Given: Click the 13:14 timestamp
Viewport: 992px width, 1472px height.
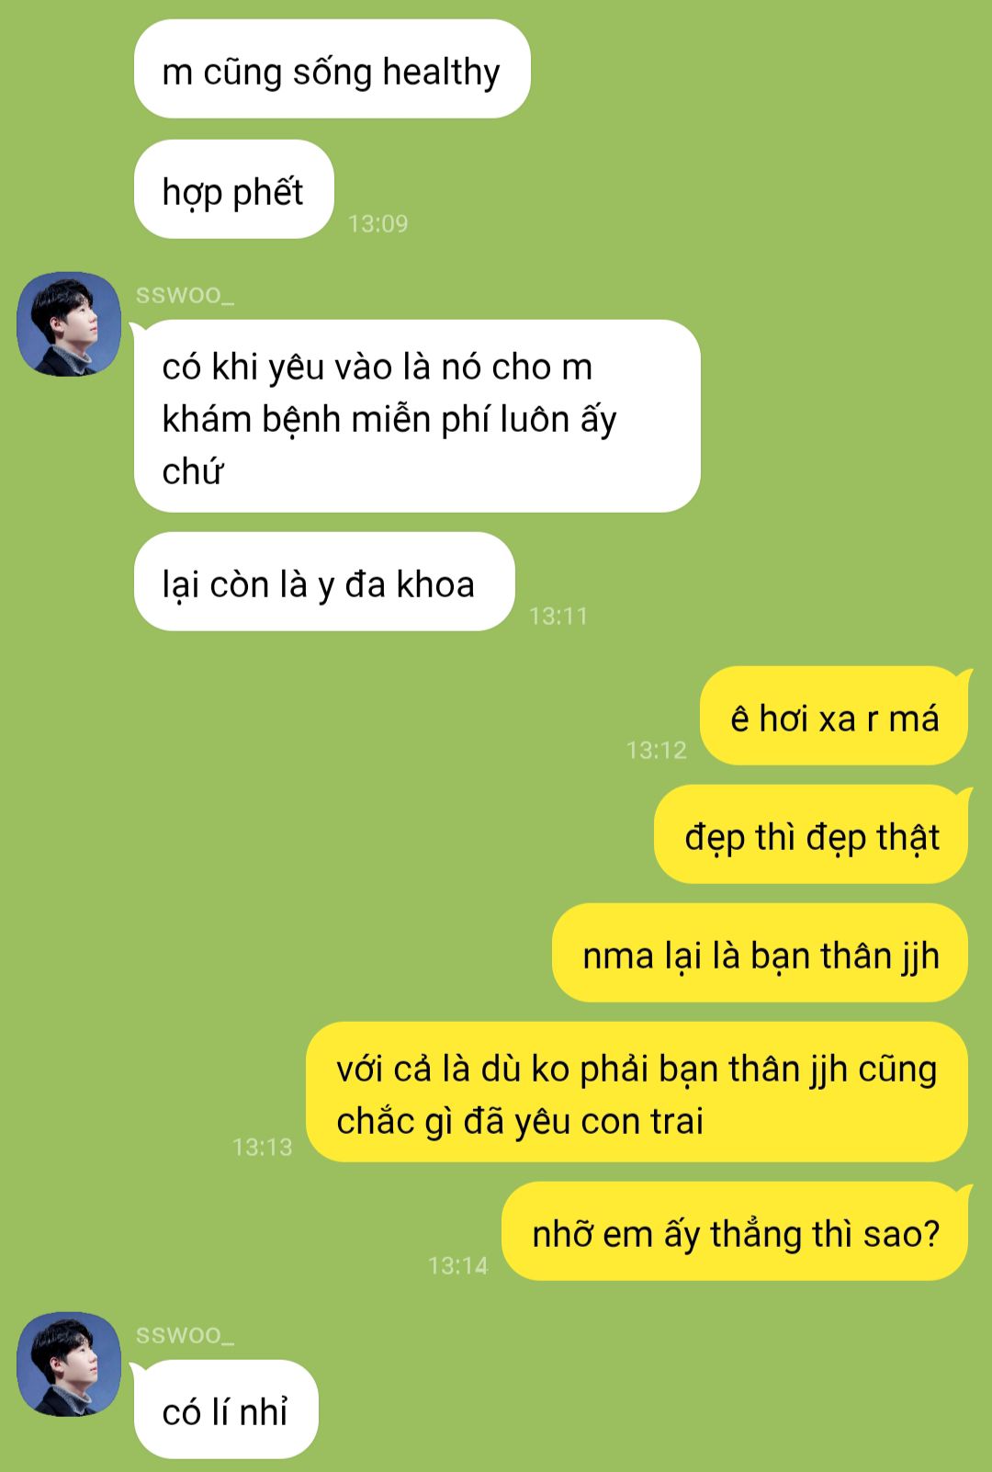Looking at the screenshot, I should 458,1265.
